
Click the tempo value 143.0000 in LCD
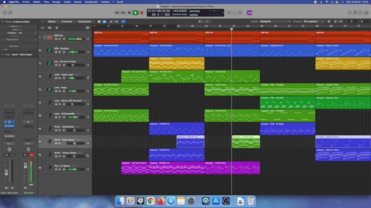click(180, 11)
